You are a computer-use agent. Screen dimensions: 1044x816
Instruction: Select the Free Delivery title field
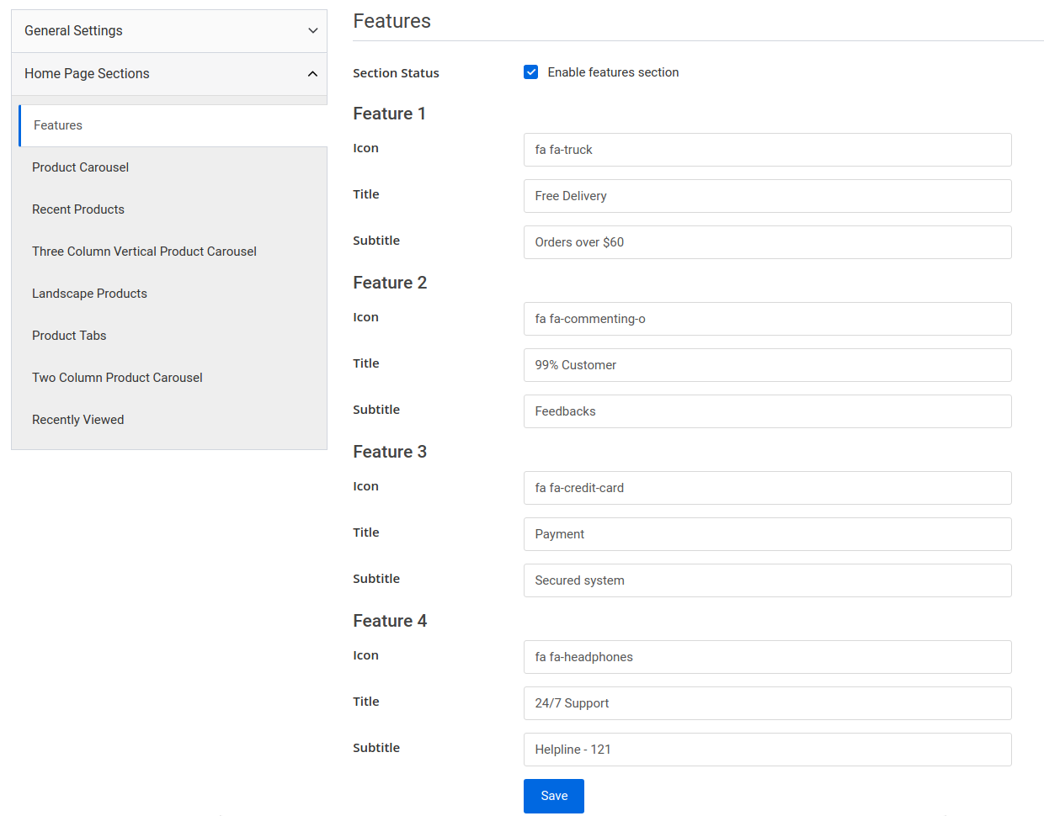pos(767,196)
